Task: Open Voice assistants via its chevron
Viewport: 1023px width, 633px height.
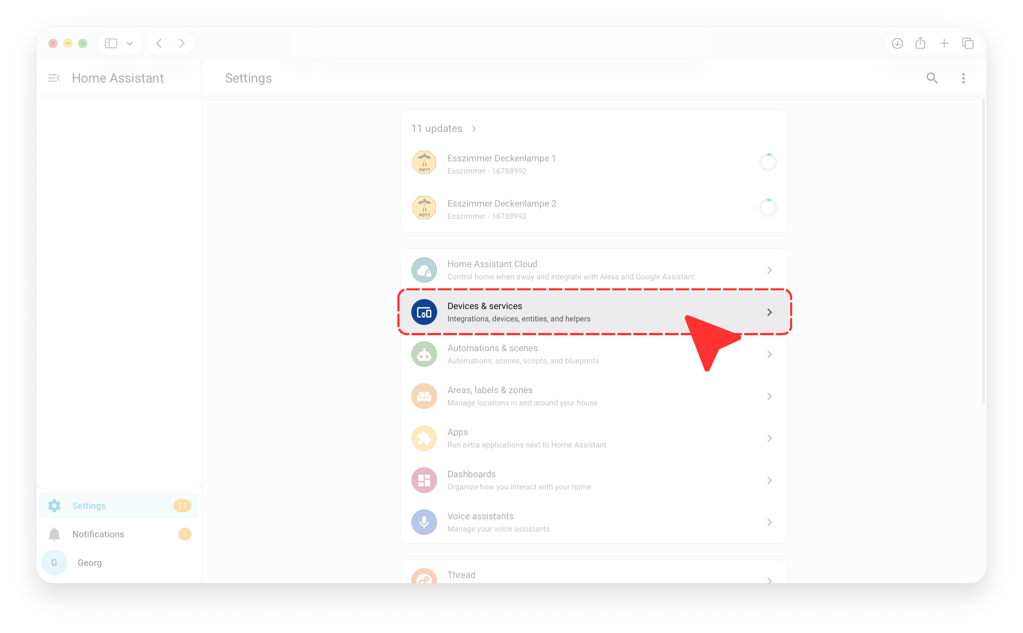Action: tap(769, 522)
